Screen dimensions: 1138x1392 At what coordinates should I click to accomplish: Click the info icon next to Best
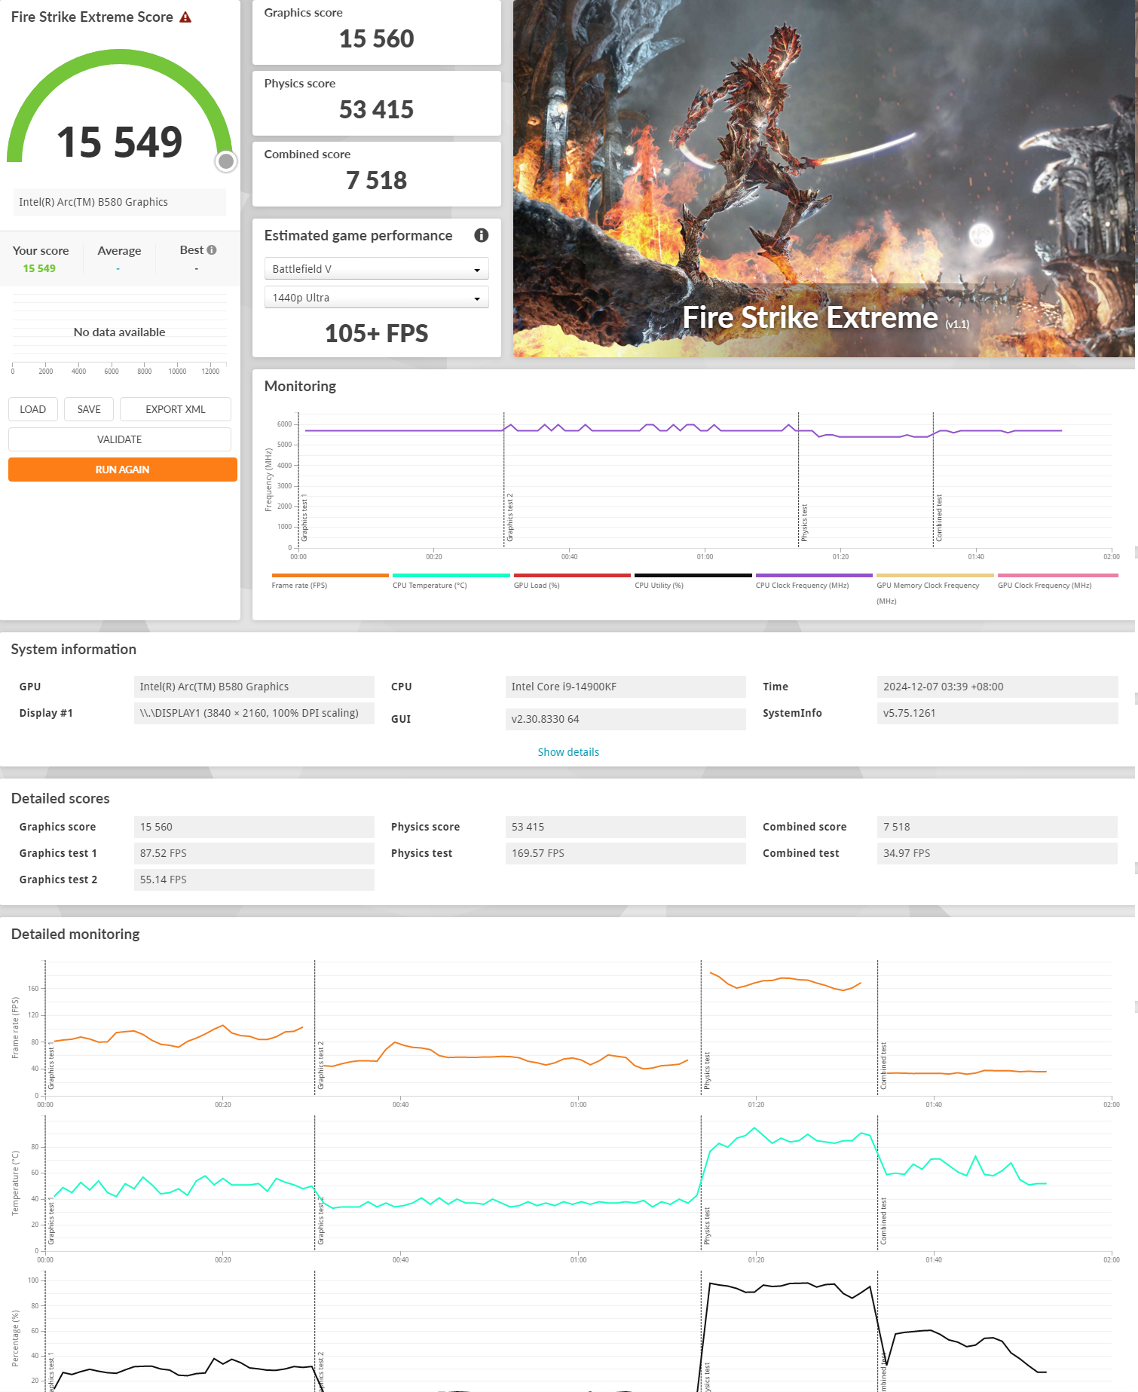point(212,250)
